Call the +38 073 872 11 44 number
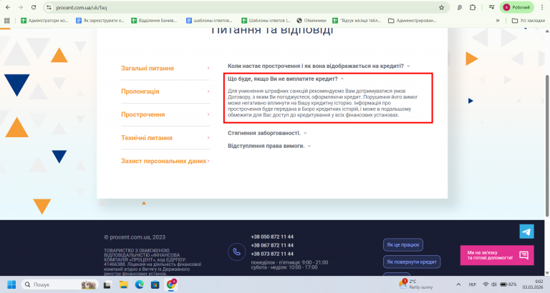 (272, 254)
